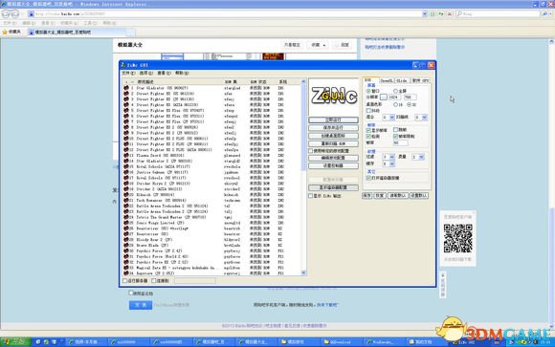Open the IE address bar history dropdown
Image resolution: width=555 pixels, height=347 pixels.
pyautogui.click(x=425, y=13)
